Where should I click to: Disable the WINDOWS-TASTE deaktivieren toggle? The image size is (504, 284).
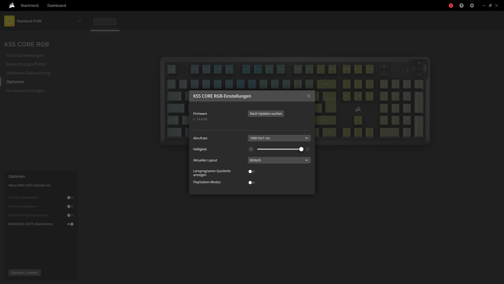[70, 224]
